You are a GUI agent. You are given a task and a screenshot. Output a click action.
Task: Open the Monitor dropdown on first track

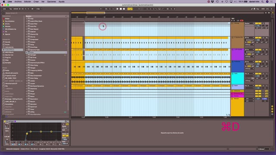click(249, 23)
